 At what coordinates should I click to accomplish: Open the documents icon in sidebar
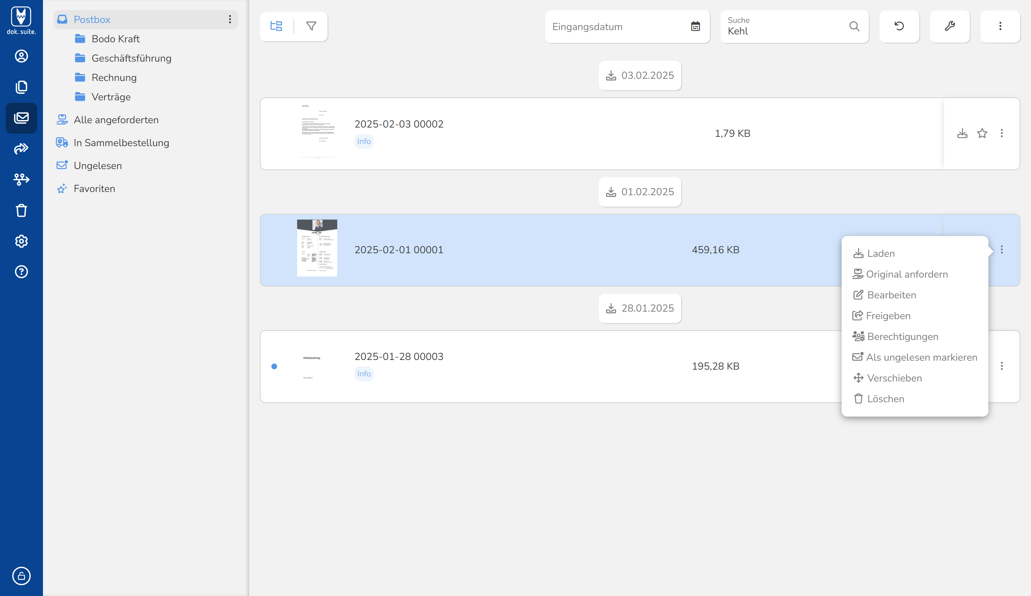coord(21,87)
